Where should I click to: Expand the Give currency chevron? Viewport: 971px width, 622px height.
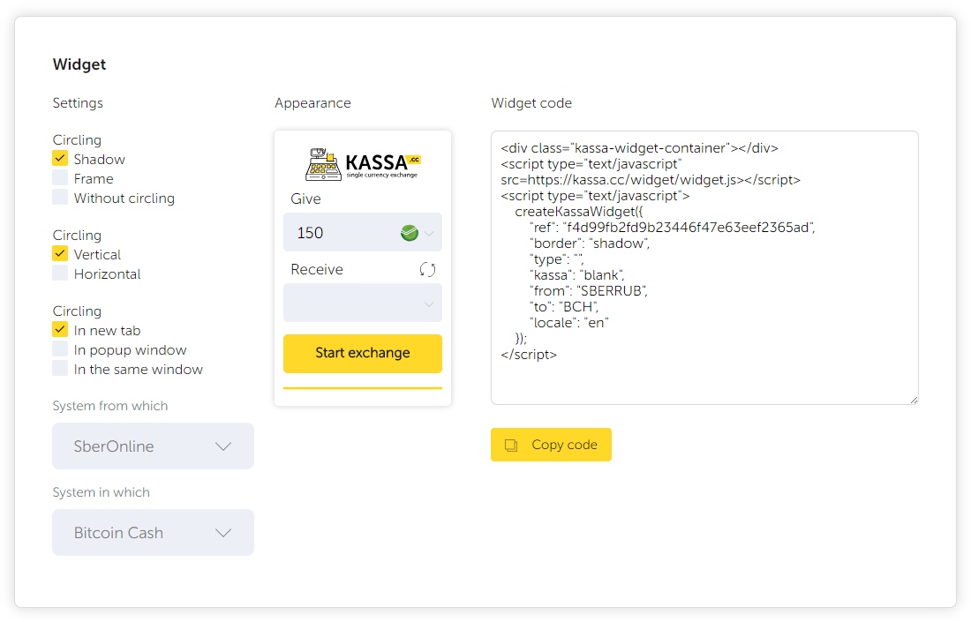429,233
